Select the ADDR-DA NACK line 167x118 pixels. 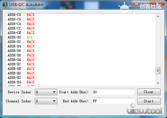(x=21, y=60)
